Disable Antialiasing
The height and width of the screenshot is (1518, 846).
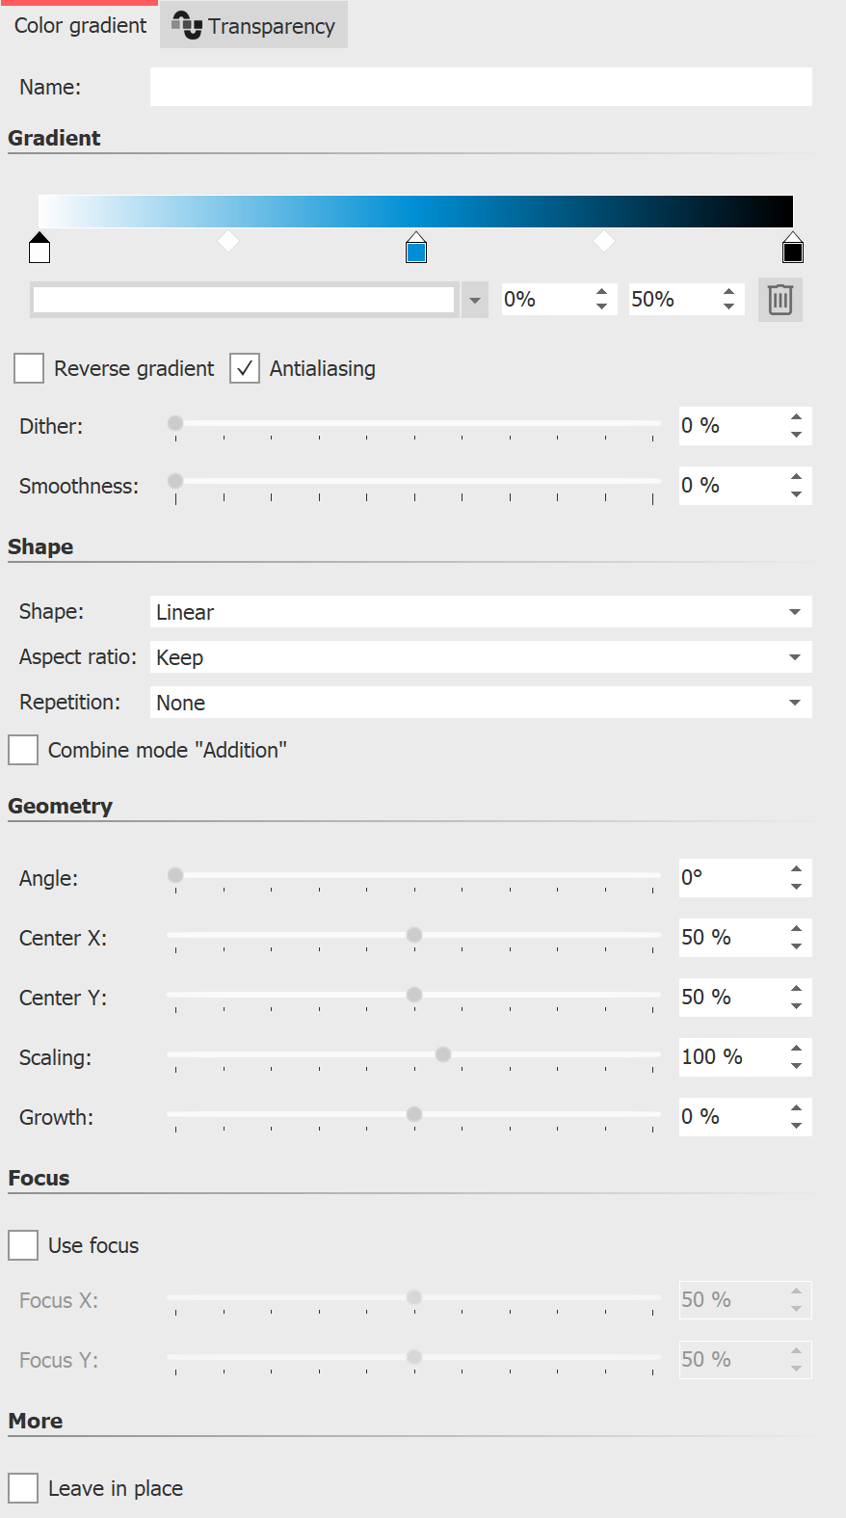click(245, 367)
